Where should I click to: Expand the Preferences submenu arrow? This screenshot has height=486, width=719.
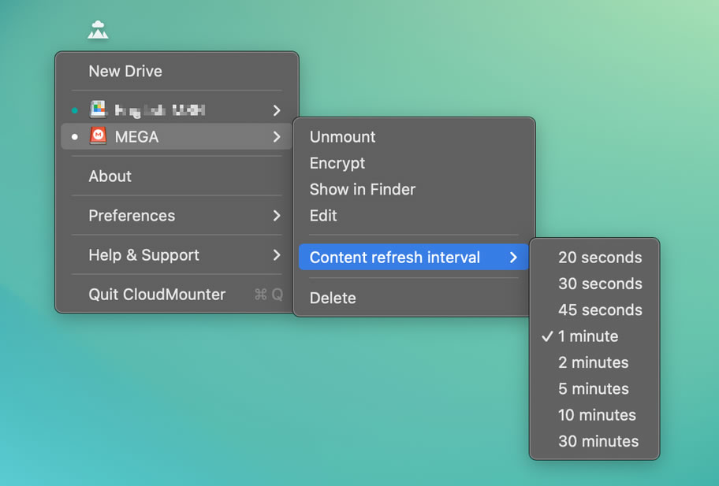click(x=277, y=216)
